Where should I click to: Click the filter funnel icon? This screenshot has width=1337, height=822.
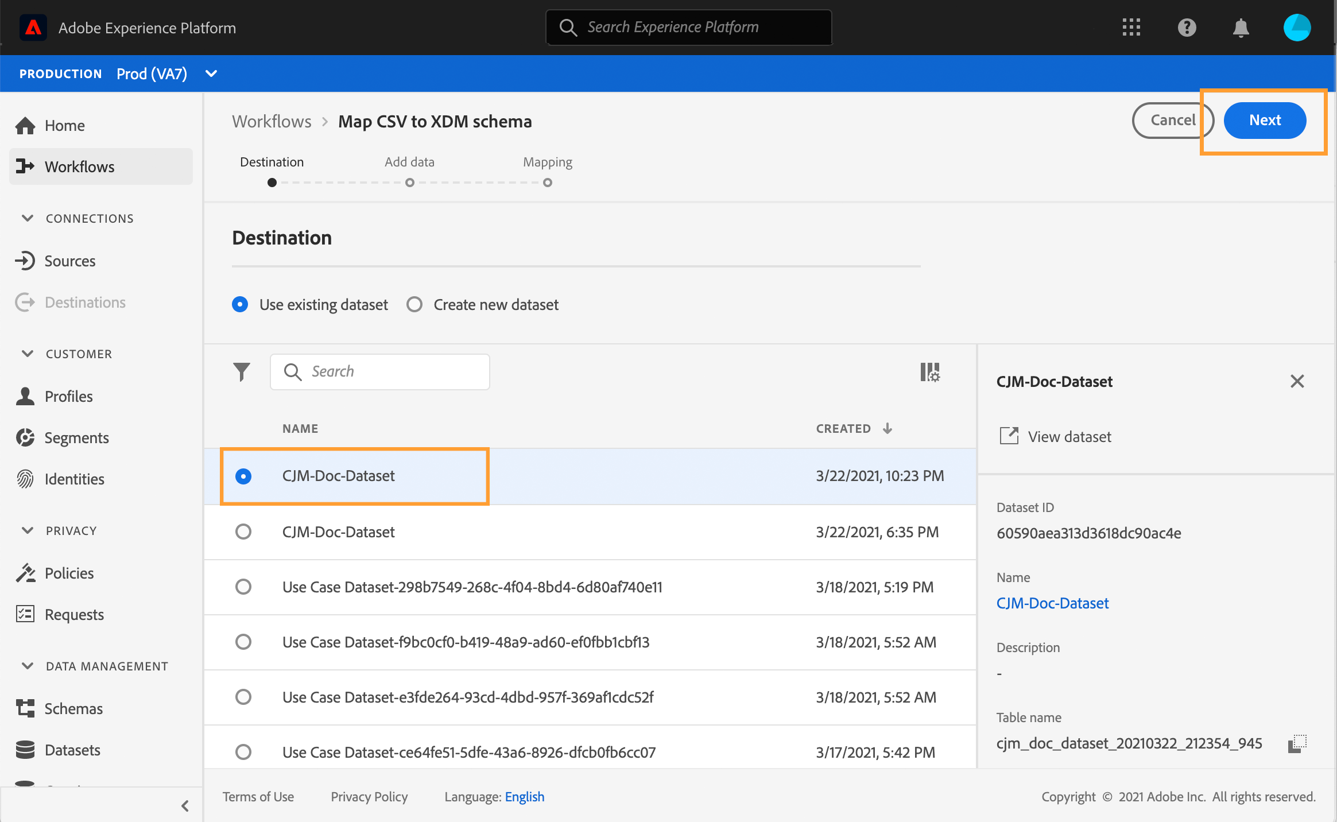pyautogui.click(x=242, y=372)
